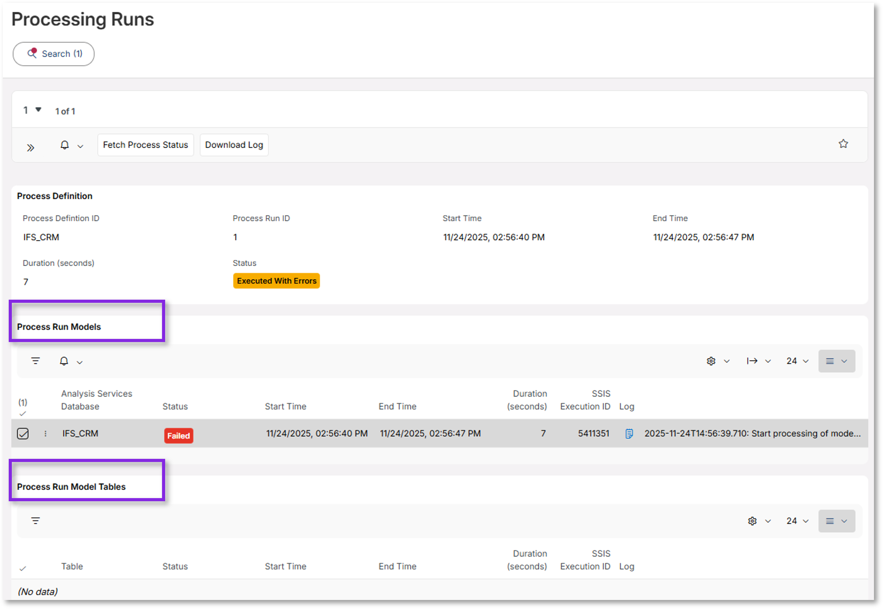This screenshot has height=609, width=883.
Task: Open row menu dots for IFS_CRM row
Action: coord(45,434)
